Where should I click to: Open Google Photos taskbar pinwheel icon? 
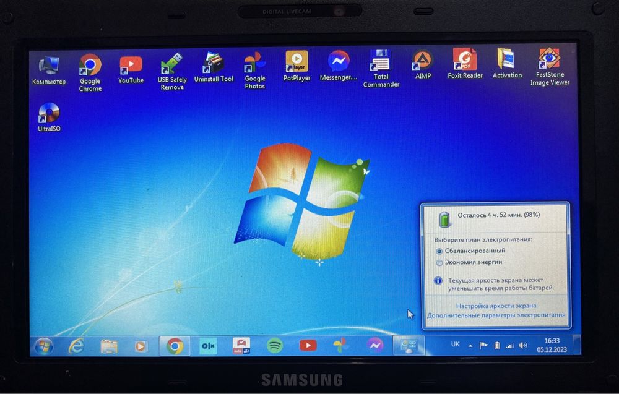[x=340, y=346]
